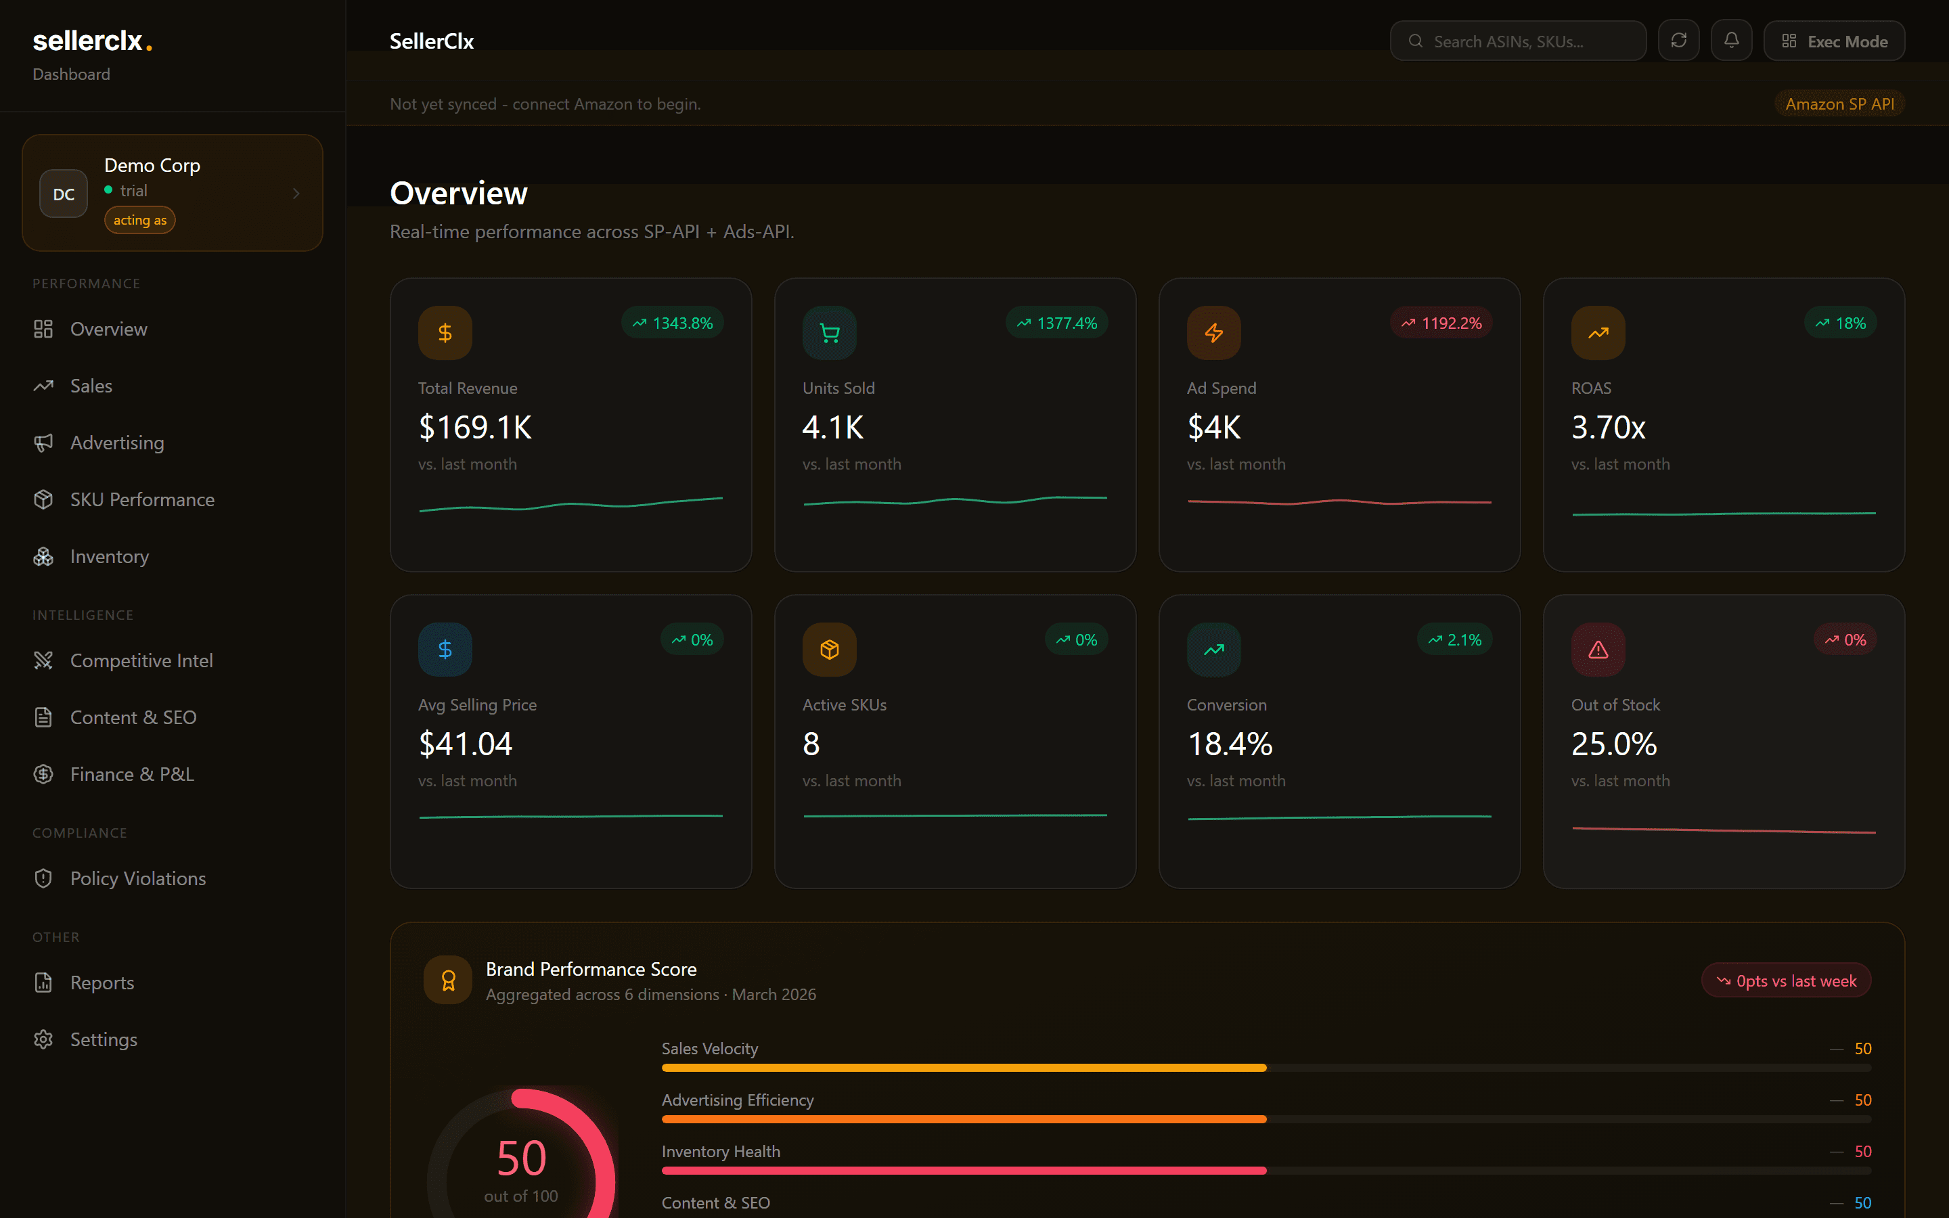Open Settings in the sidebar

(x=173, y=1039)
